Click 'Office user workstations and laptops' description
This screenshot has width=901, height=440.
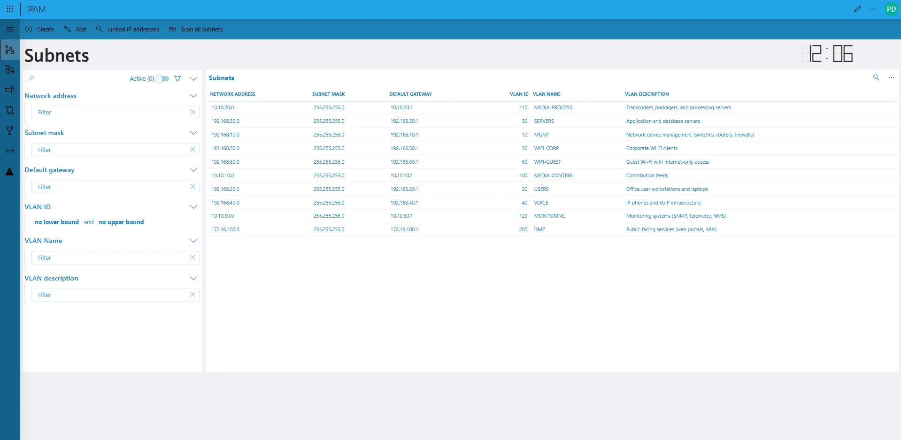(667, 189)
